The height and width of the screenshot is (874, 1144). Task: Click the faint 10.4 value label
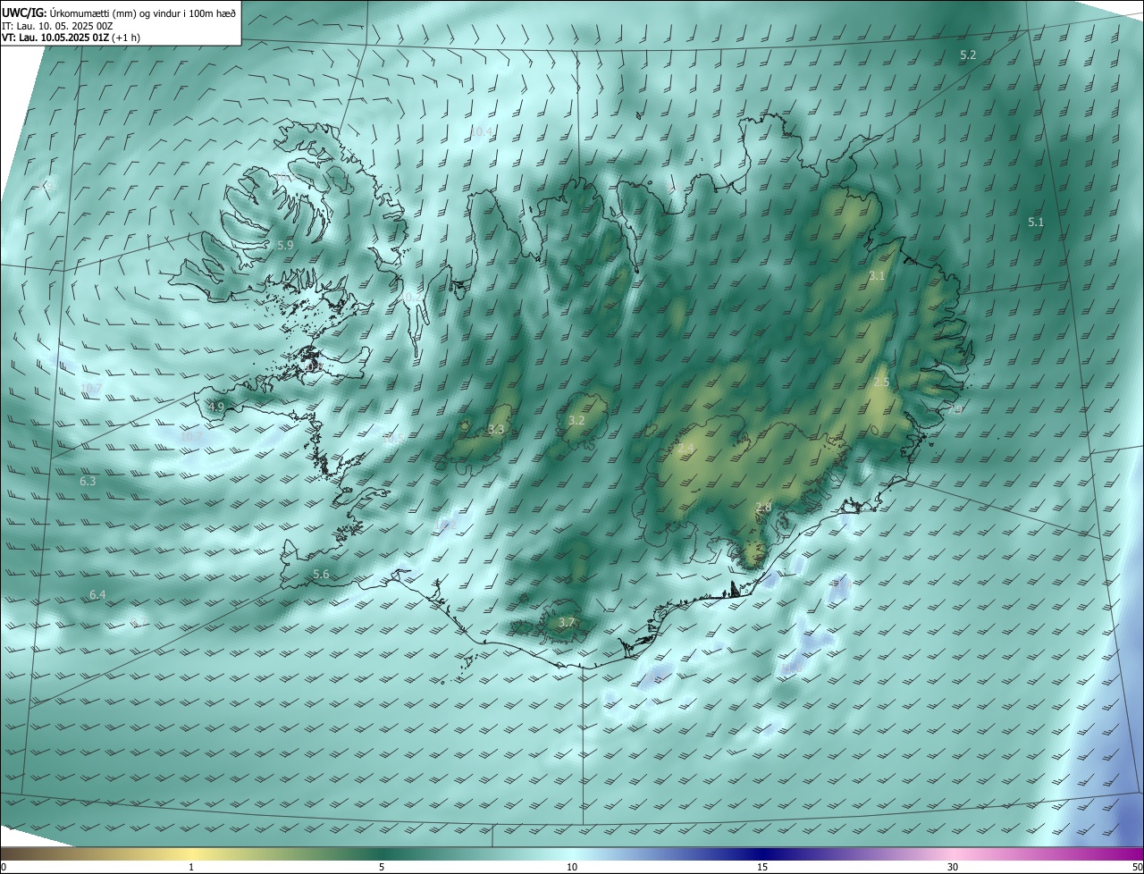click(481, 132)
